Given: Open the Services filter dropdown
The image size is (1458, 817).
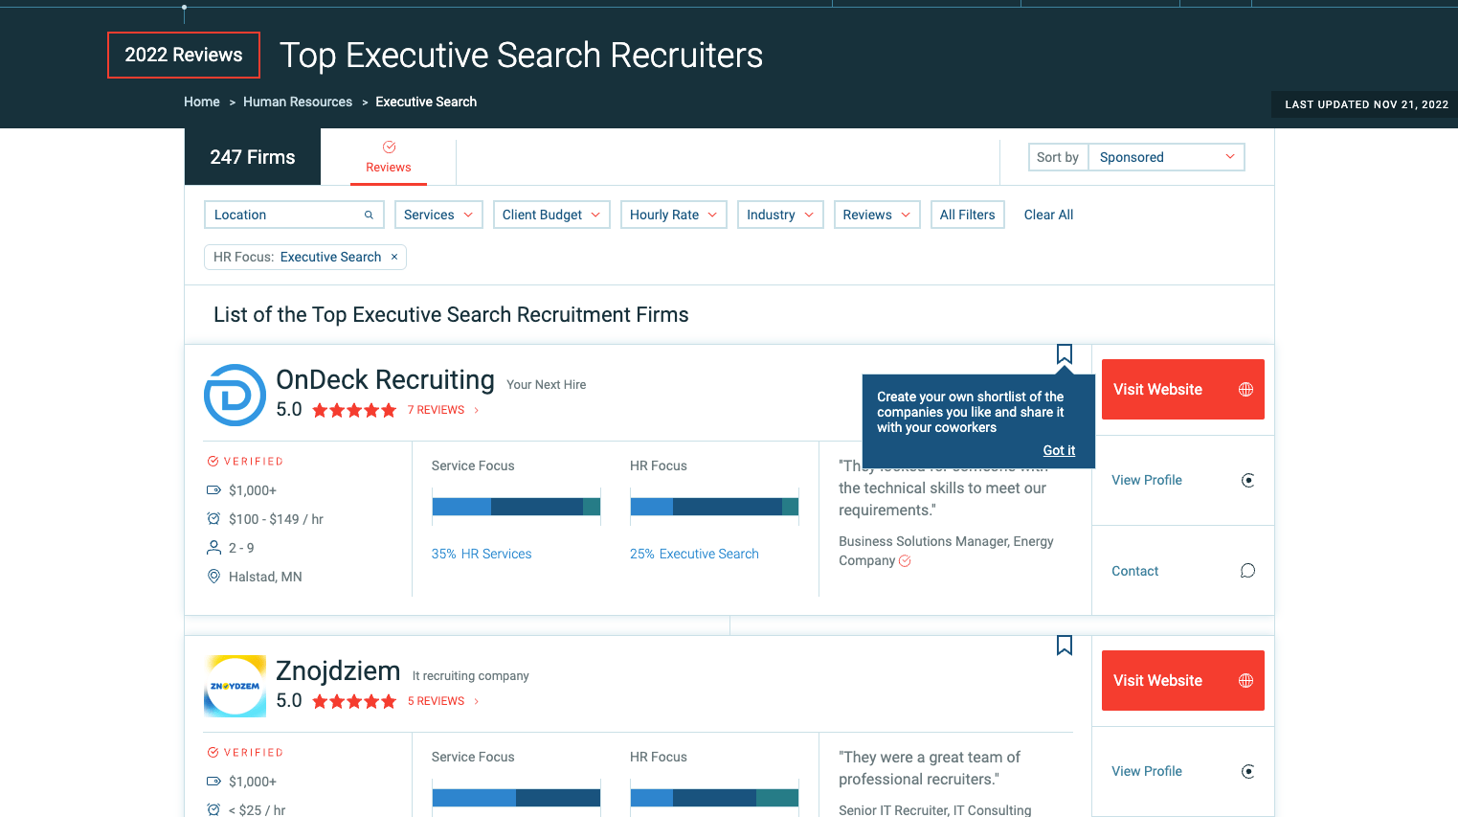Looking at the screenshot, I should coord(438,215).
